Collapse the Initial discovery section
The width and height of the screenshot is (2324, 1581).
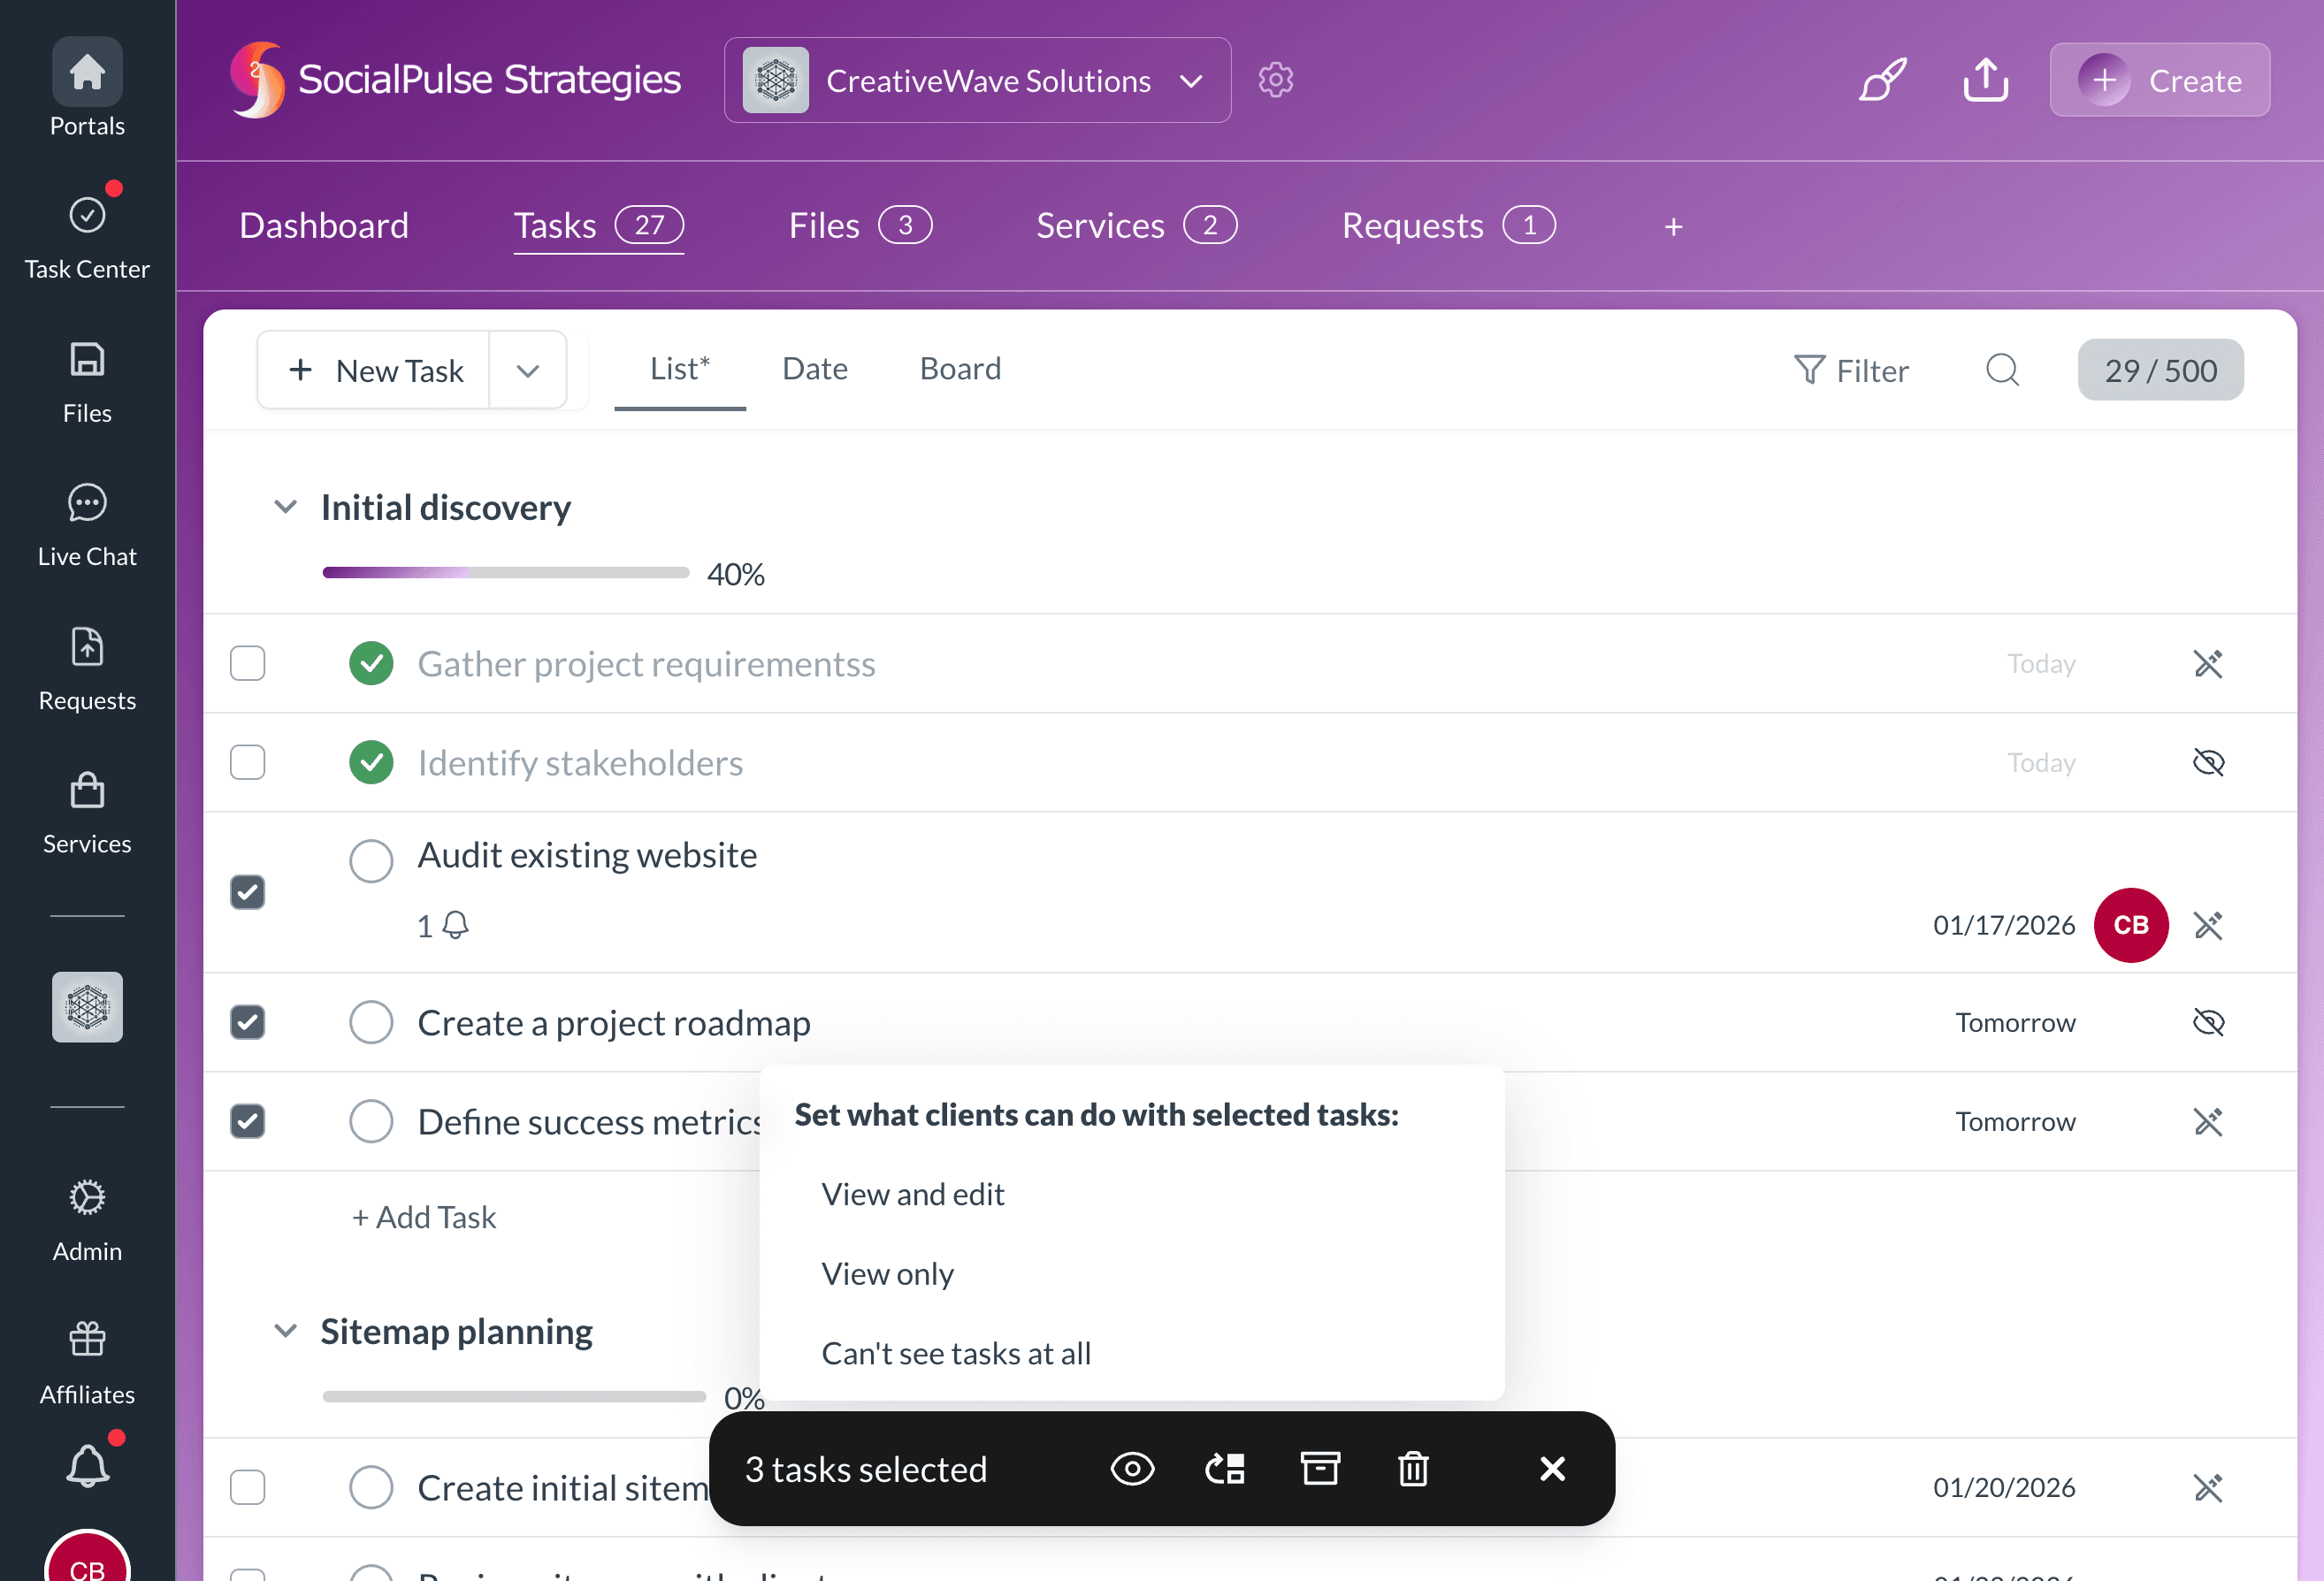285,507
